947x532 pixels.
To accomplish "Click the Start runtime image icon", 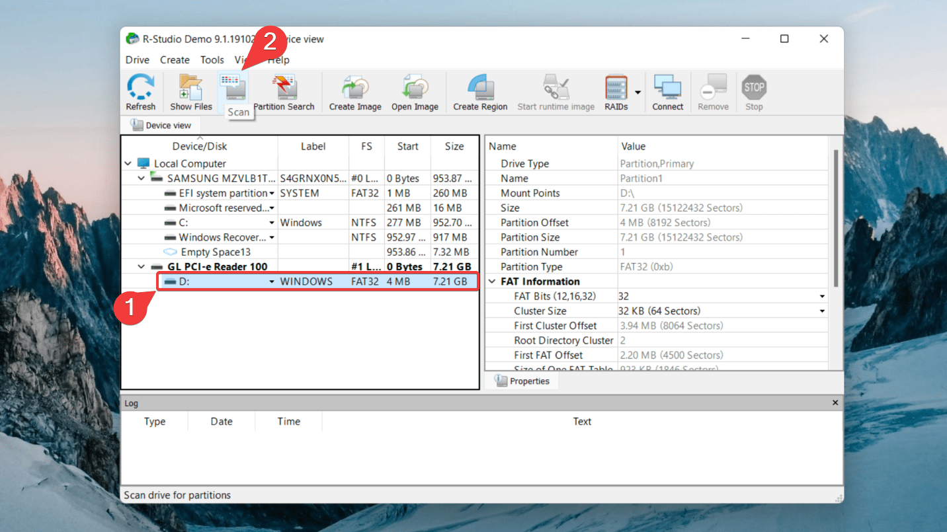I will click(x=556, y=92).
